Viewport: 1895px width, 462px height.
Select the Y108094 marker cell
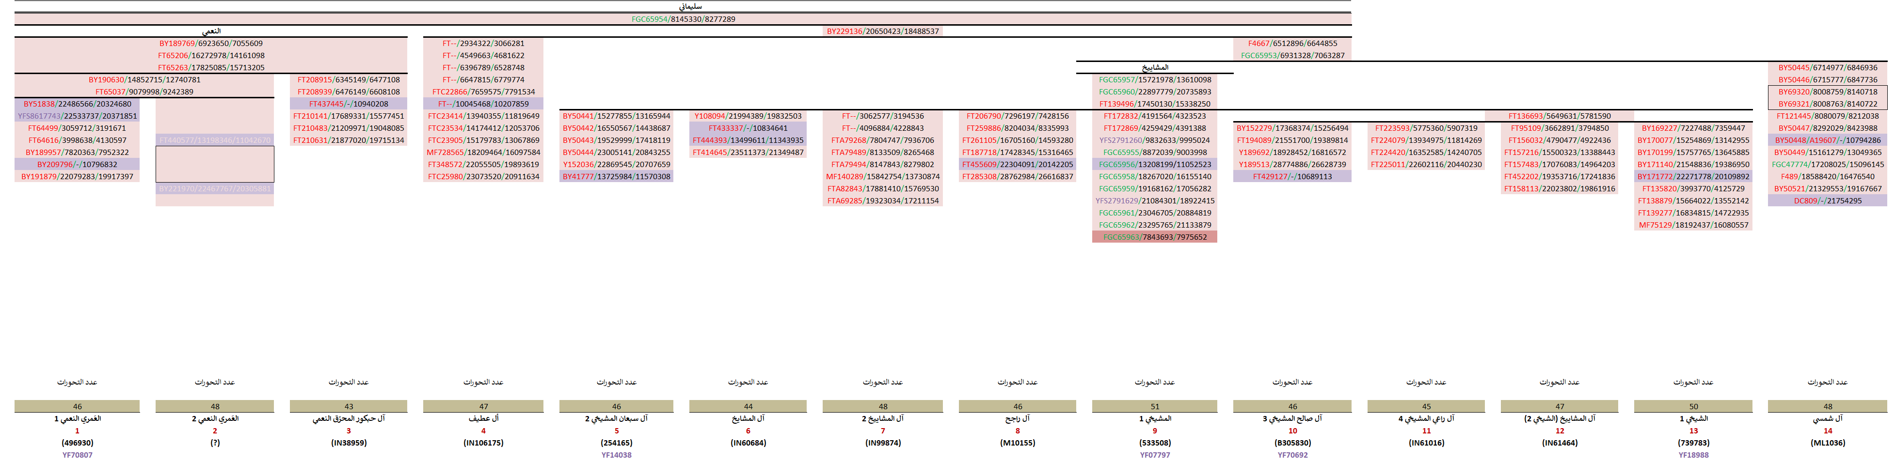pos(748,116)
